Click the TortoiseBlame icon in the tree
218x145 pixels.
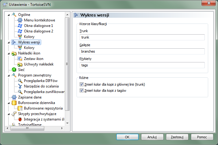(14, 124)
